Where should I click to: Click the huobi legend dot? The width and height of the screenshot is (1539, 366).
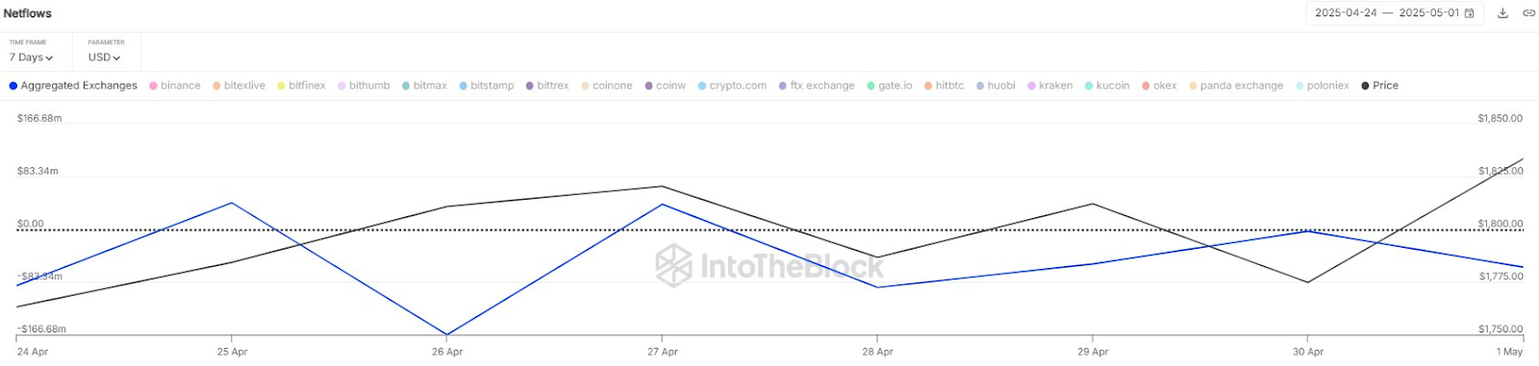980,85
